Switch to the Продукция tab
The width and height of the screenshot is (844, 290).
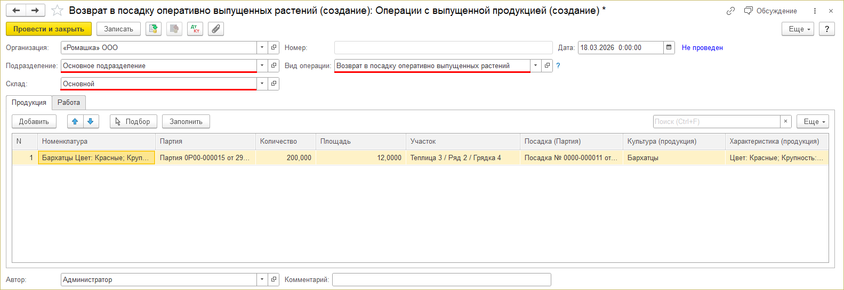click(29, 103)
